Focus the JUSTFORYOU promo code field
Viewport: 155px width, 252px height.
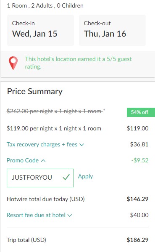pos(40,178)
